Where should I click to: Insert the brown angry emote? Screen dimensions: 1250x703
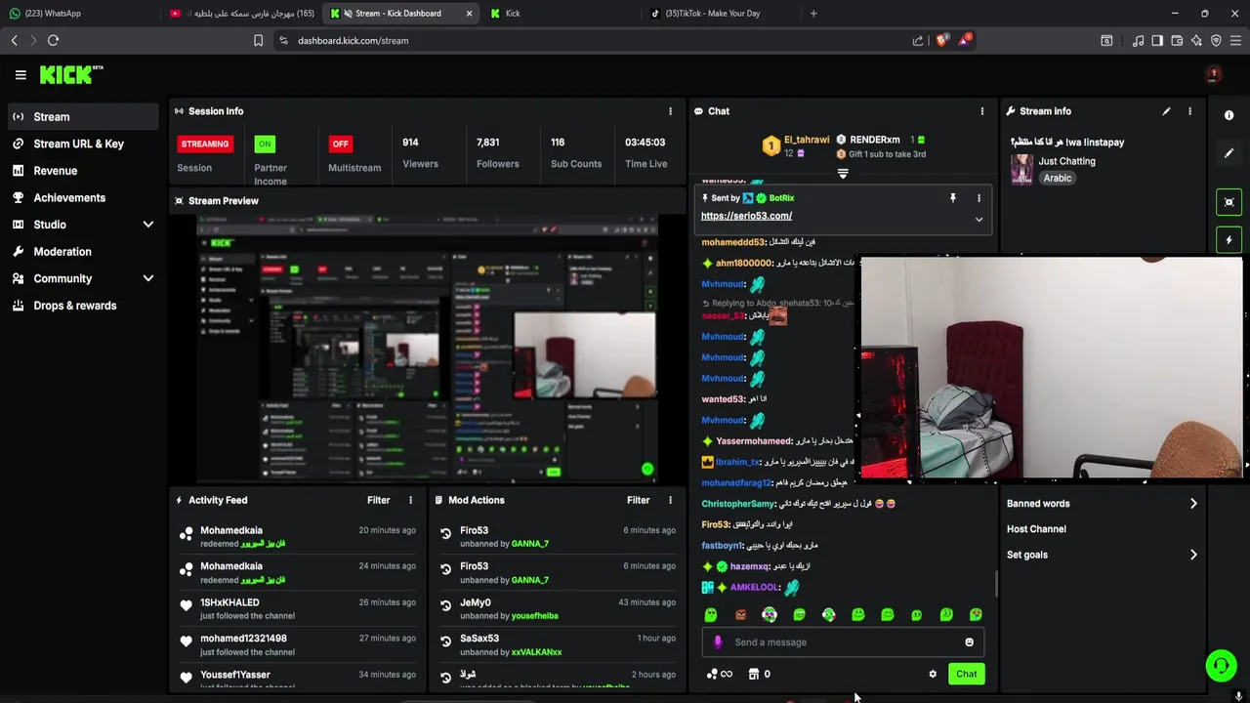(740, 615)
